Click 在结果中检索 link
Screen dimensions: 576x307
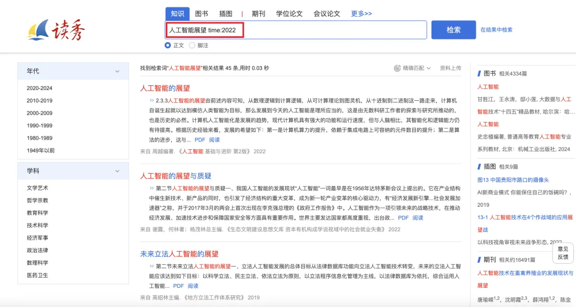[497, 30]
